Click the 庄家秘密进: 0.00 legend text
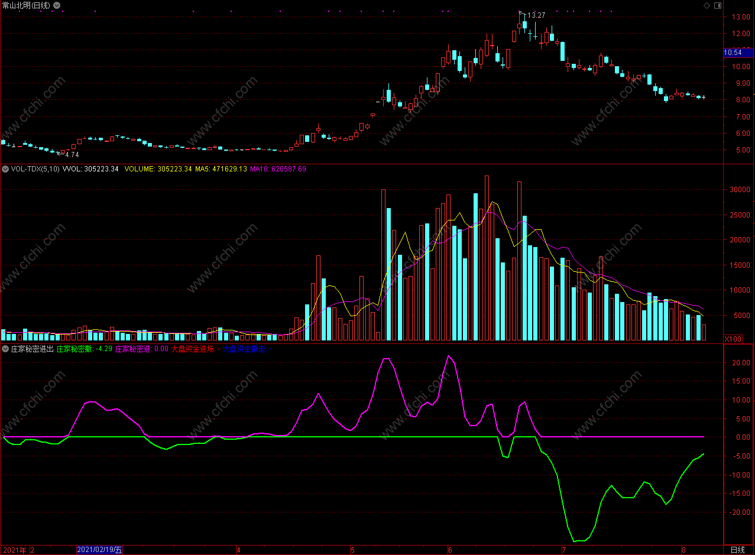755x555 pixels. [x=142, y=349]
